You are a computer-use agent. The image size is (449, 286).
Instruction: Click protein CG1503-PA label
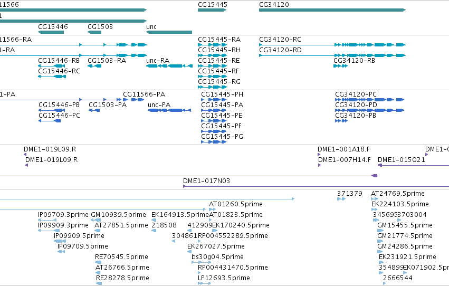pyautogui.click(x=108, y=105)
